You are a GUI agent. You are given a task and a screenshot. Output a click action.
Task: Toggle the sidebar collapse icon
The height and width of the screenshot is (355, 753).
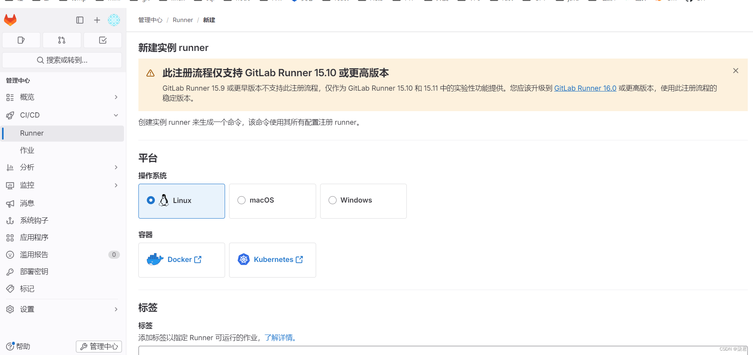80,20
